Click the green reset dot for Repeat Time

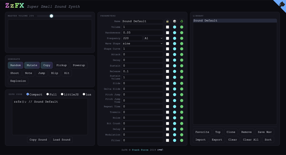182,106
